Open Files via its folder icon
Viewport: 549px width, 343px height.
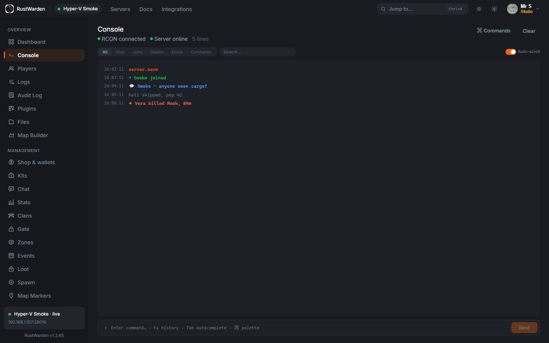click(11, 122)
